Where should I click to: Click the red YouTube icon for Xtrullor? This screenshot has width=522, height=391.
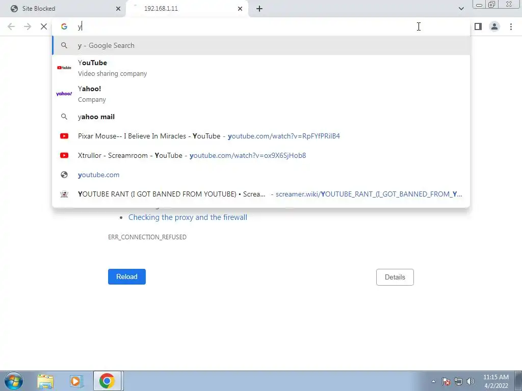[x=64, y=155]
